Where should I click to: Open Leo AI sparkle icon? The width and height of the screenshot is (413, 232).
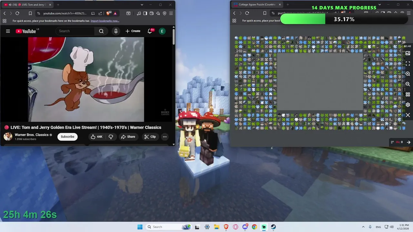coord(158,13)
